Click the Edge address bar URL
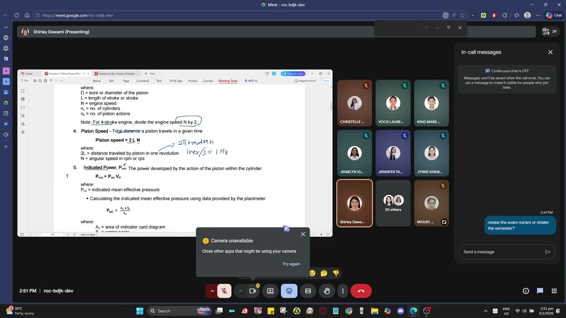The image size is (566, 318). click(77, 15)
